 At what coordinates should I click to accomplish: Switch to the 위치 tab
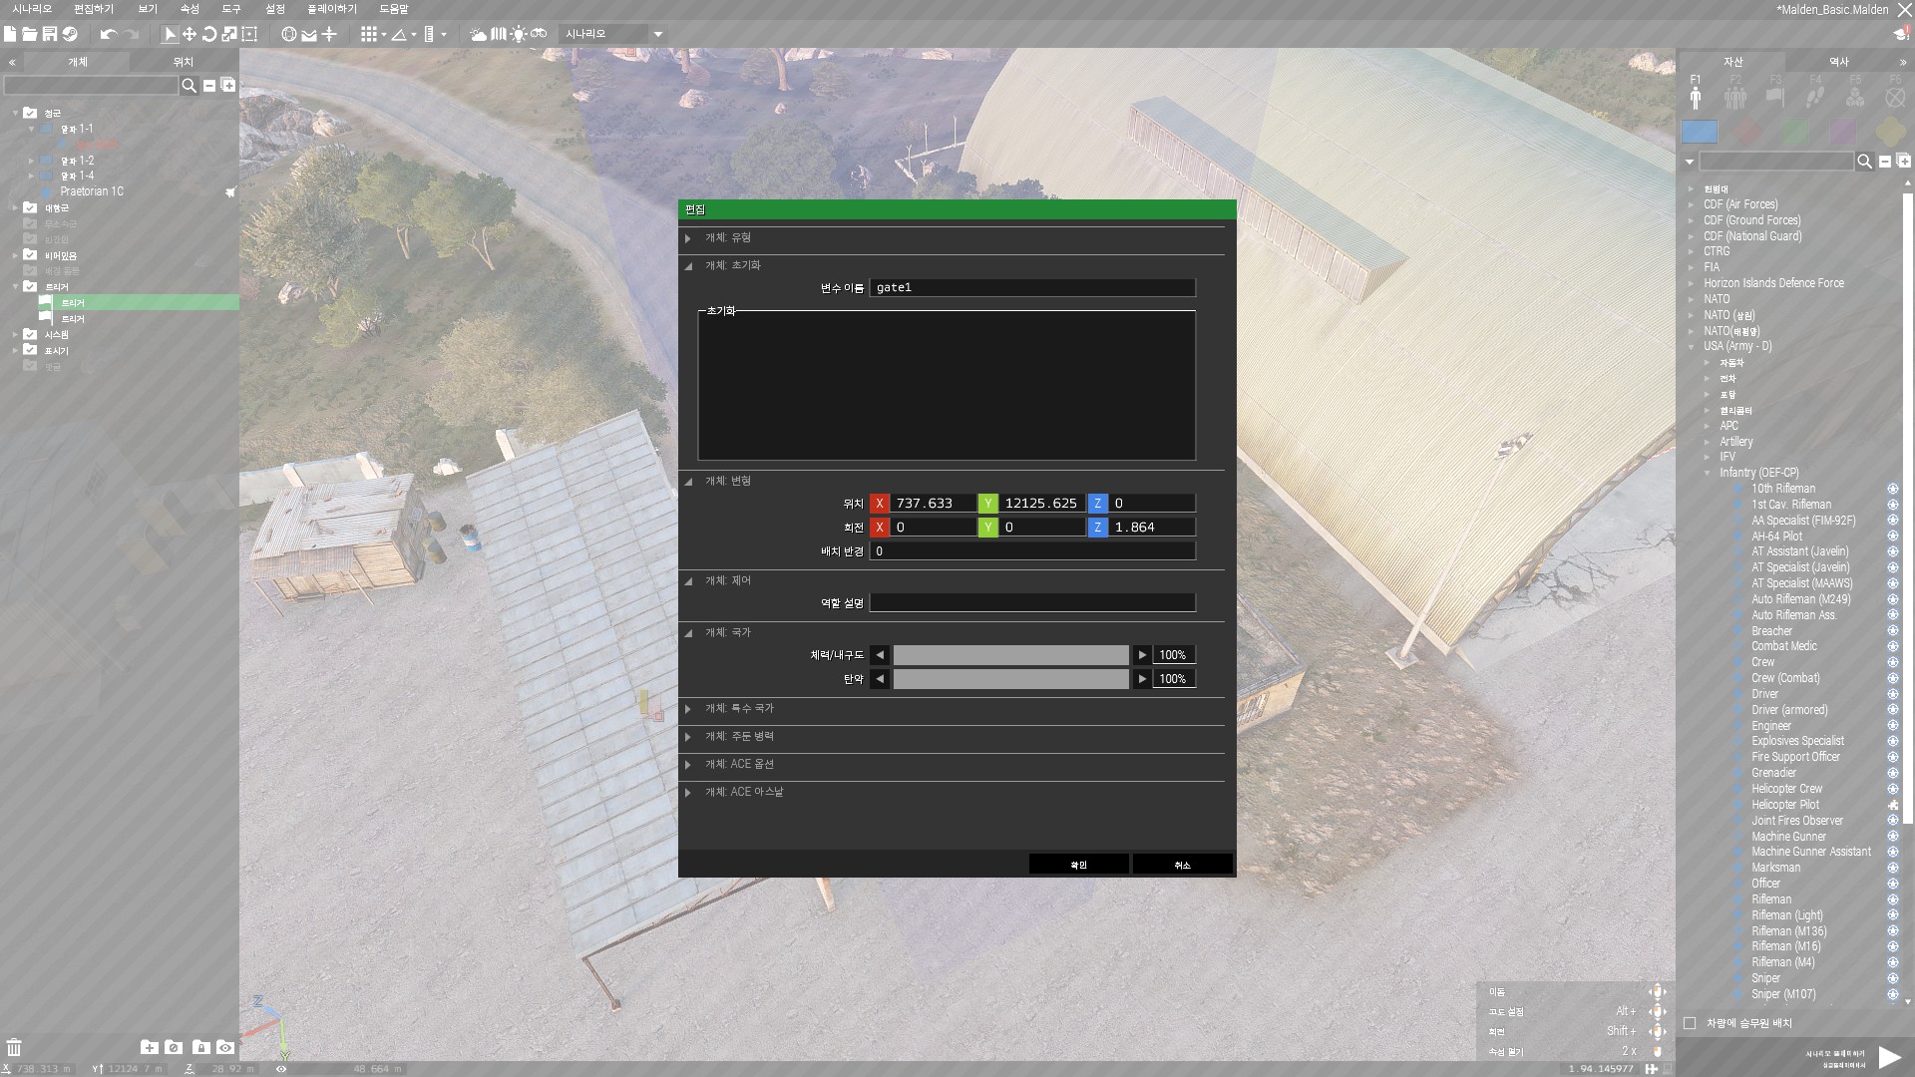(184, 62)
